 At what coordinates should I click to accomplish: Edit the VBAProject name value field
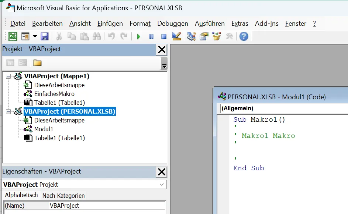[x=107, y=206]
